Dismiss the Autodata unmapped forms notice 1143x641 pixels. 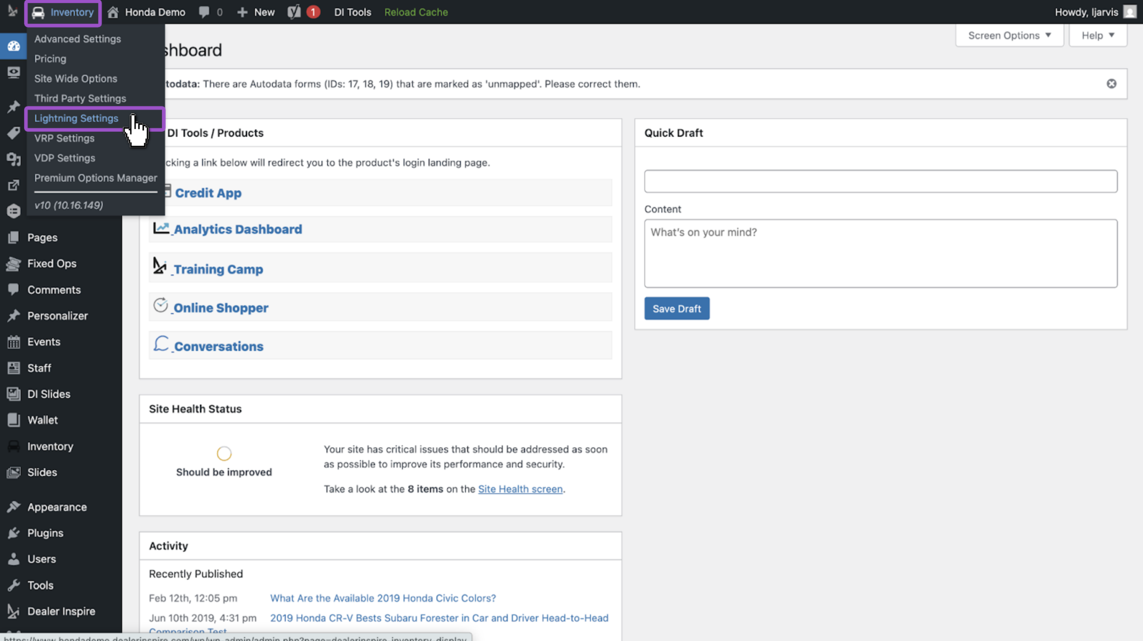click(x=1111, y=84)
